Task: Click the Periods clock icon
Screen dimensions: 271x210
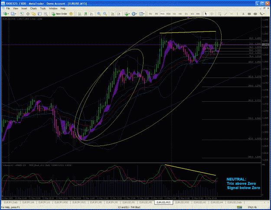Action: 134,14
